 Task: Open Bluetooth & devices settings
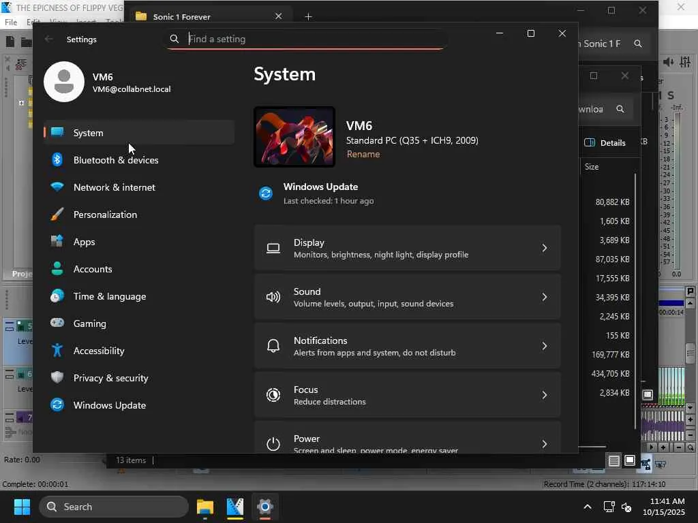(116, 160)
